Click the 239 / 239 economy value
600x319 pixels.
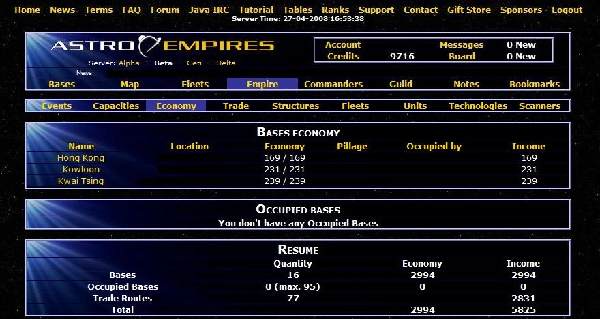[285, 181]
